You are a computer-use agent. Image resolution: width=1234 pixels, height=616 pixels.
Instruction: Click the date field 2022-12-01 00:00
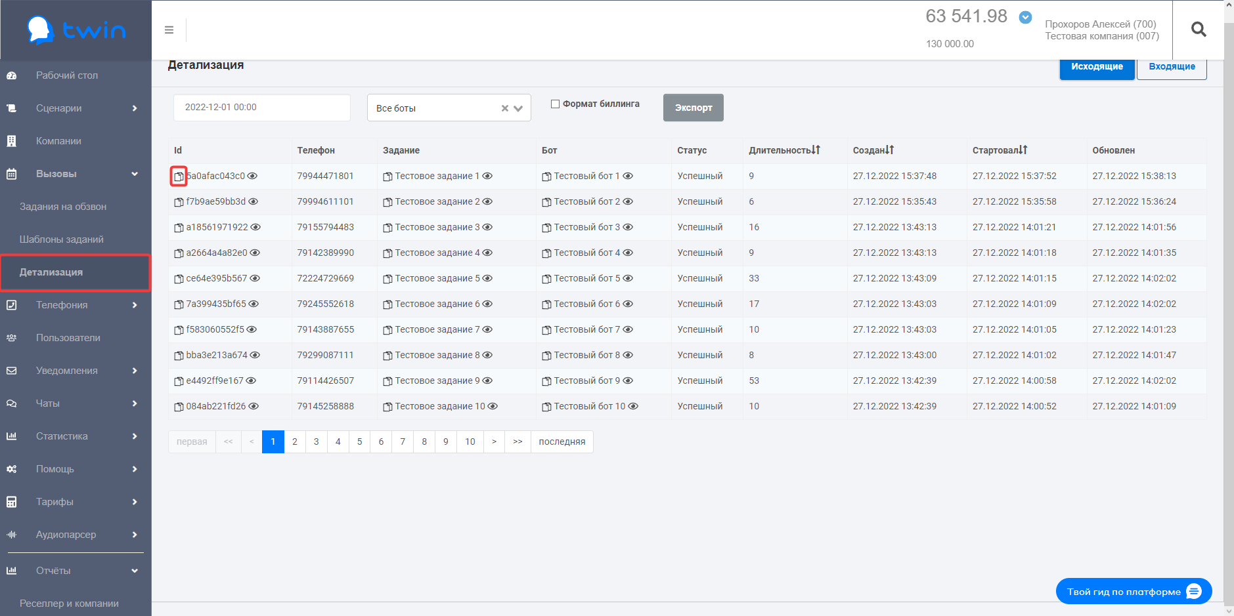coord(261,108)
